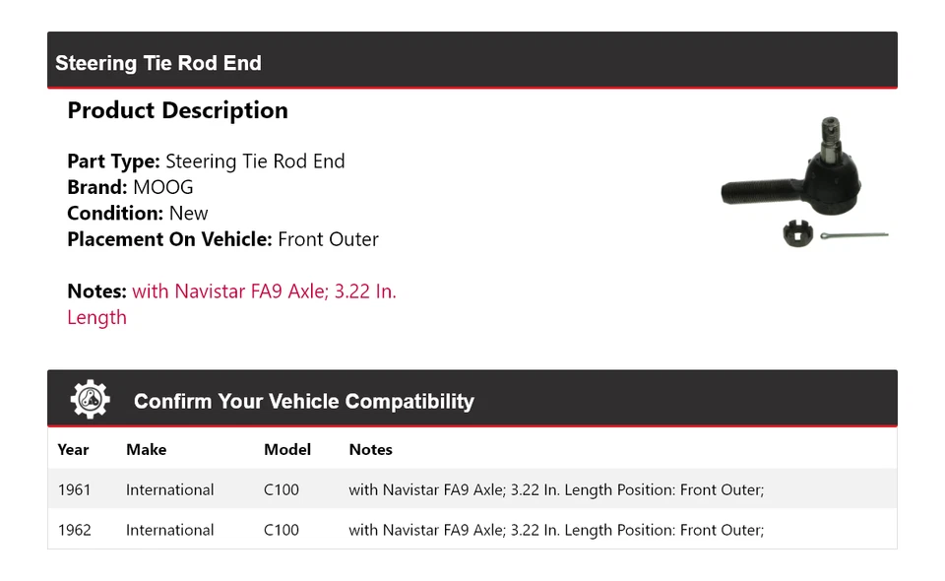The height and width of the screenshot is (581, 945).
Task: Click the Condition: New line
Action: pyautogui.click(x=138, y=214)
